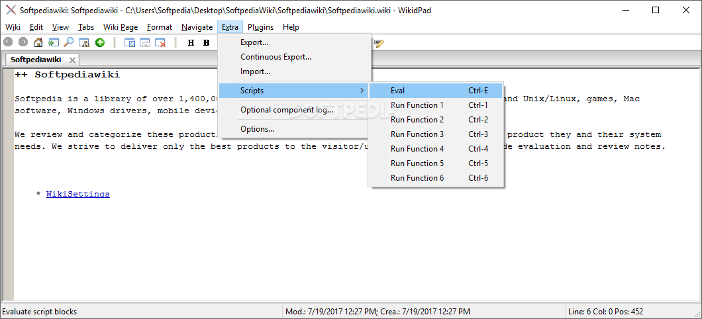
Task: Open the Navigate menu
Action: click(197, 27)
